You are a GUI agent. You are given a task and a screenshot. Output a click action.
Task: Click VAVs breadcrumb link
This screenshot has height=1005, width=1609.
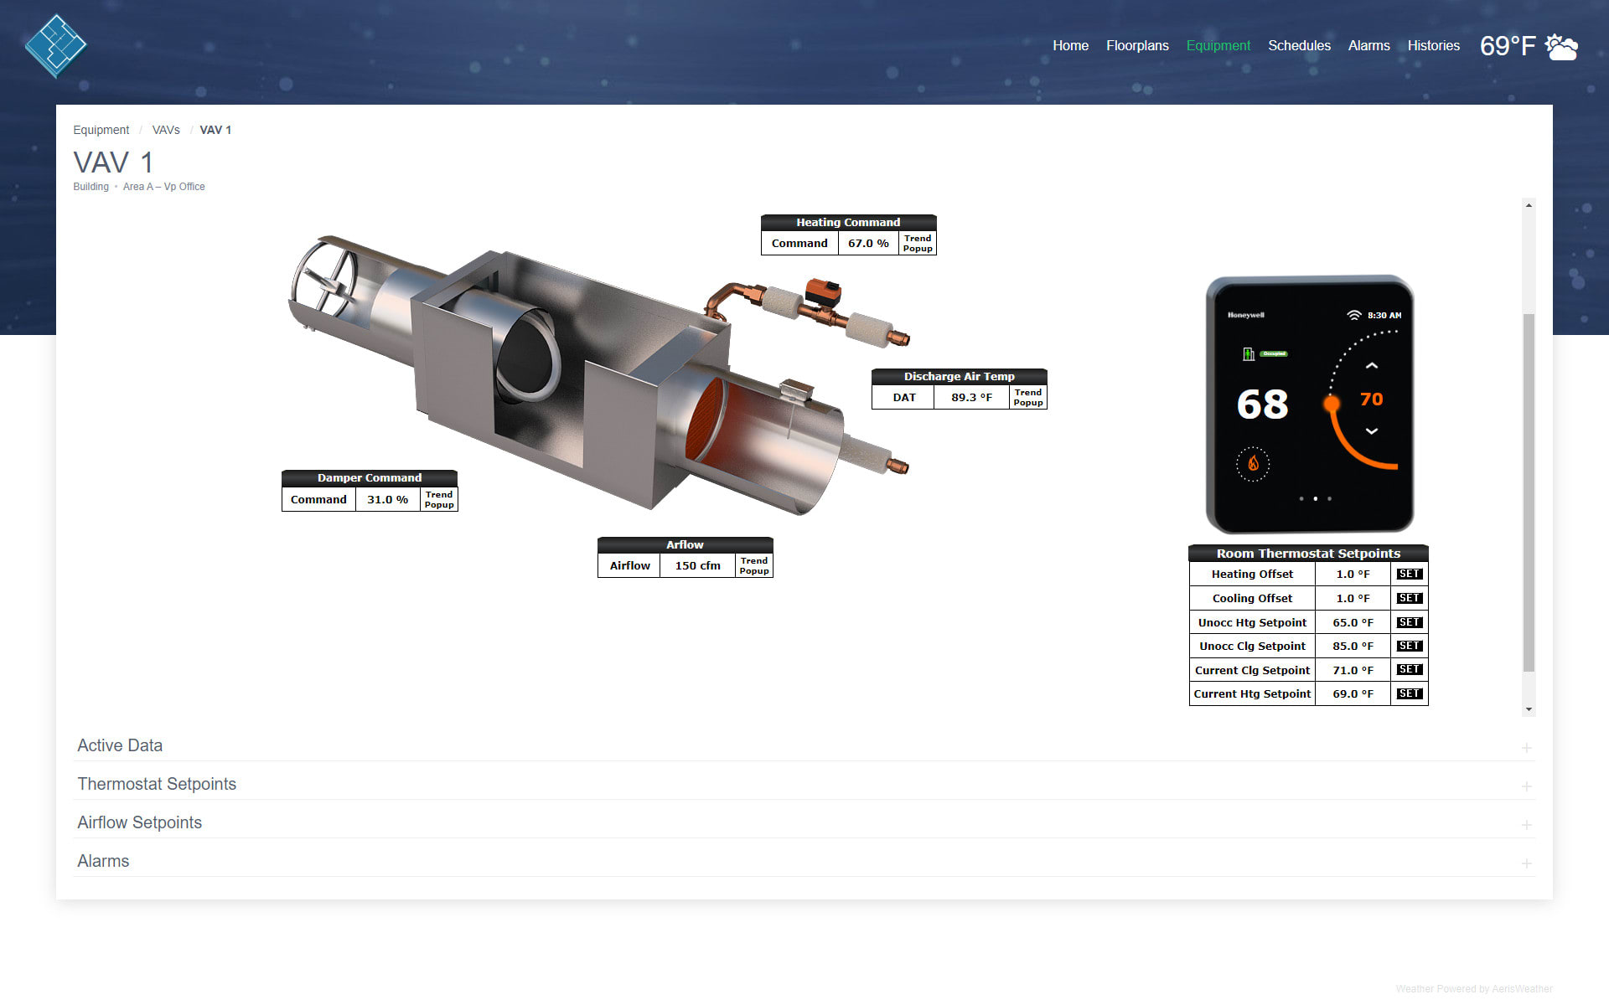point(166,130)
